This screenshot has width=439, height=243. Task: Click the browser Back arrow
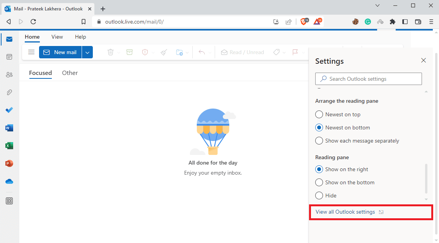click(9, 22)
